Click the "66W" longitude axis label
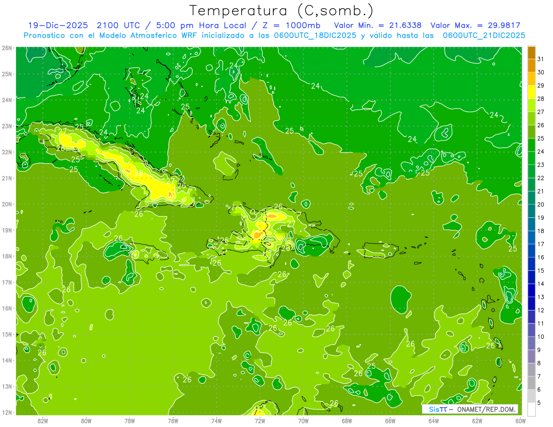This screenshot has height=427, width=553. point(390,420)
